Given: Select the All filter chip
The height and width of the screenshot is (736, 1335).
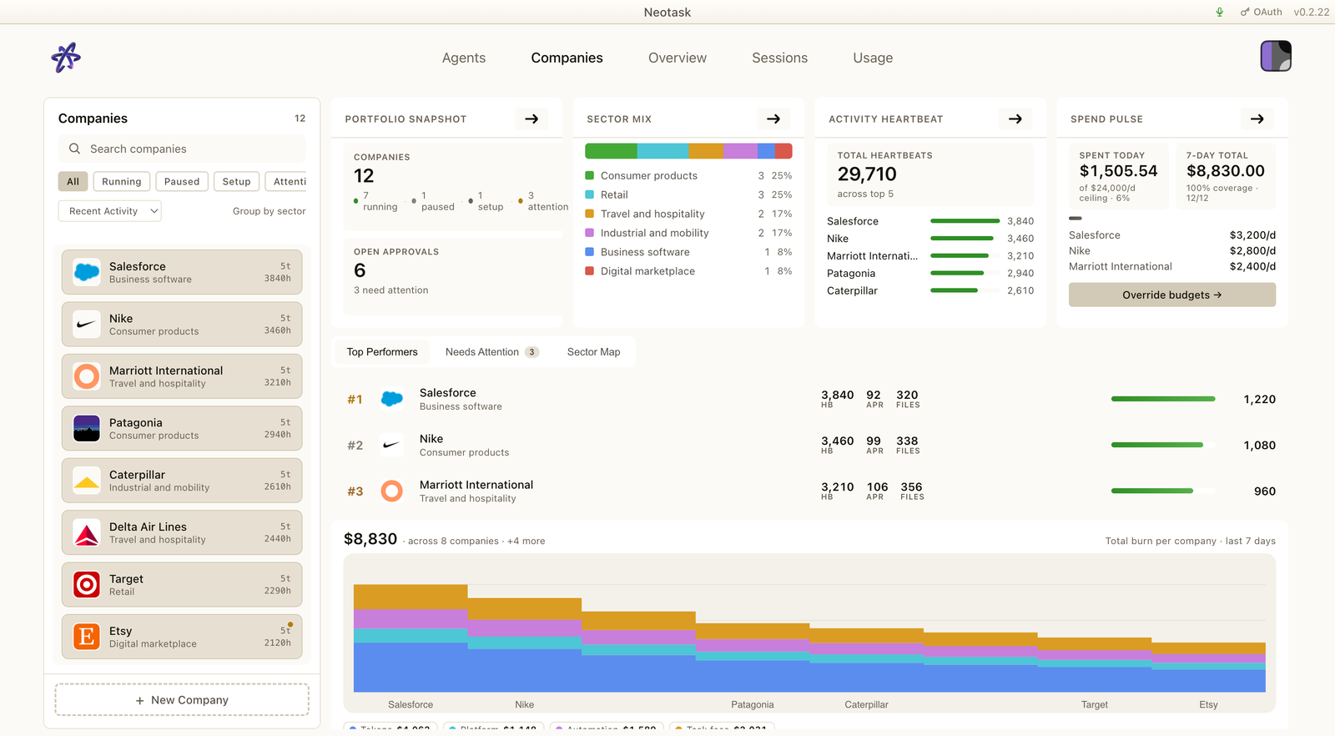Looking at the screenshot, I should click(73, 181).
